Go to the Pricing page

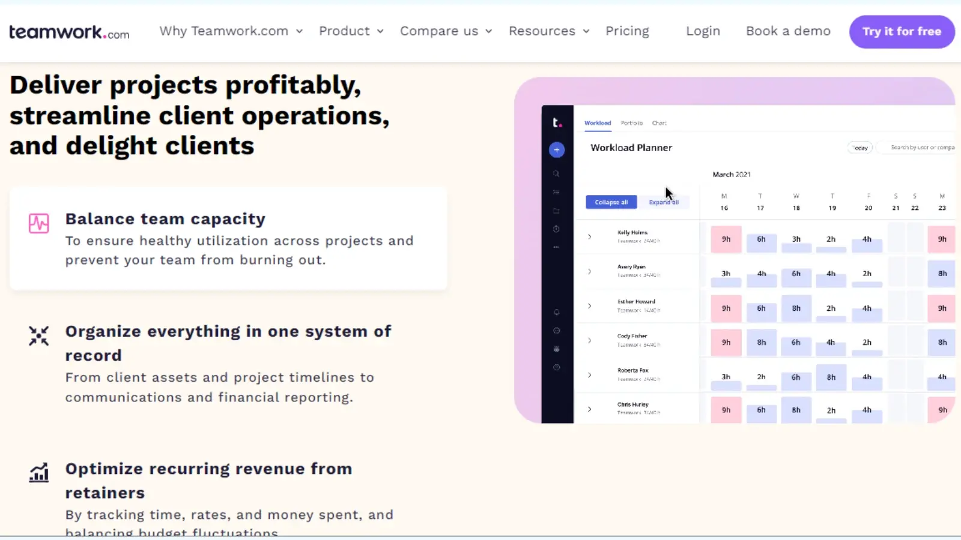[x=627, y=31]
